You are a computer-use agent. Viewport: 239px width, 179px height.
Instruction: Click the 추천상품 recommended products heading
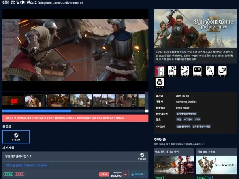click(160, 139)
